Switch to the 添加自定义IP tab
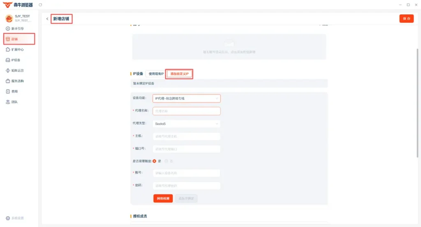The height and width of the screenshot is (227, 421). tap(179, 74)
